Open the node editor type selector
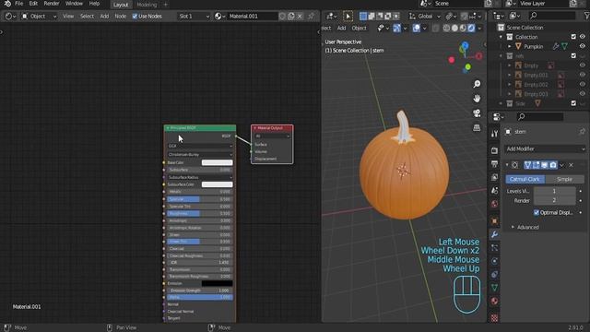 pyautogui.click(x=10, y=17)
